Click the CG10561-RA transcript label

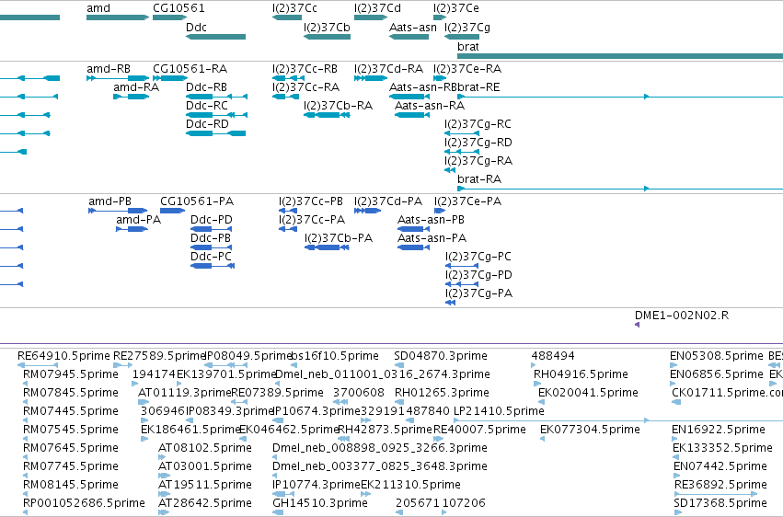coord(190,68)
